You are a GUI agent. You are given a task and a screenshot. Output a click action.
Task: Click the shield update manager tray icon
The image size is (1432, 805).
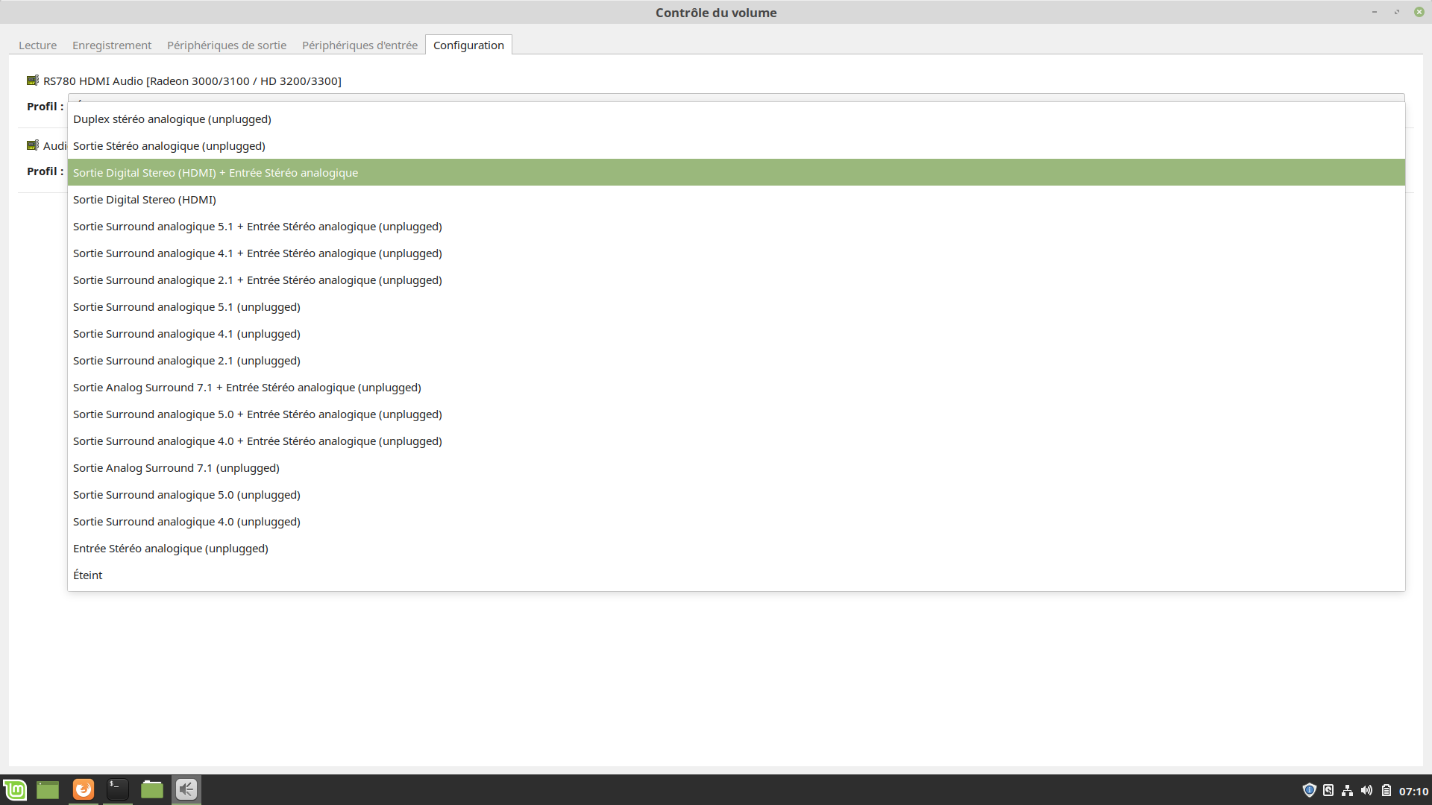coord(1309,790)
